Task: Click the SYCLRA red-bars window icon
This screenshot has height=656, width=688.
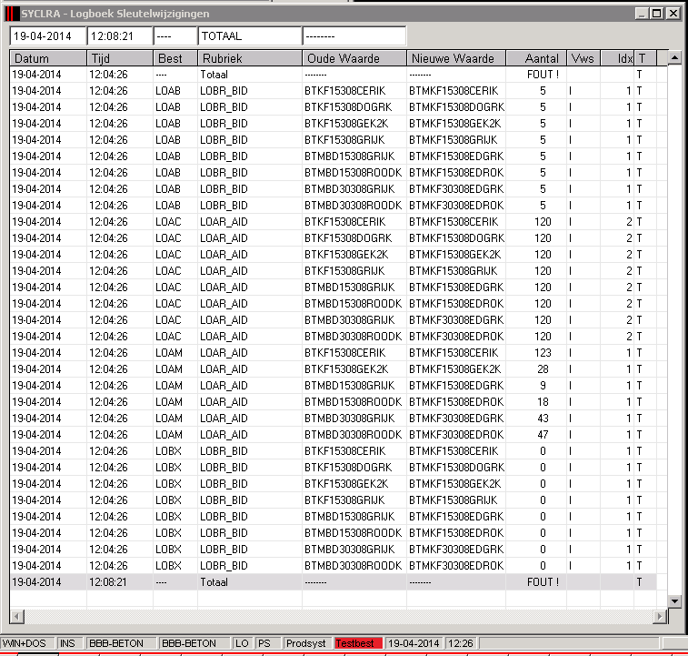Action: [12, 14]
